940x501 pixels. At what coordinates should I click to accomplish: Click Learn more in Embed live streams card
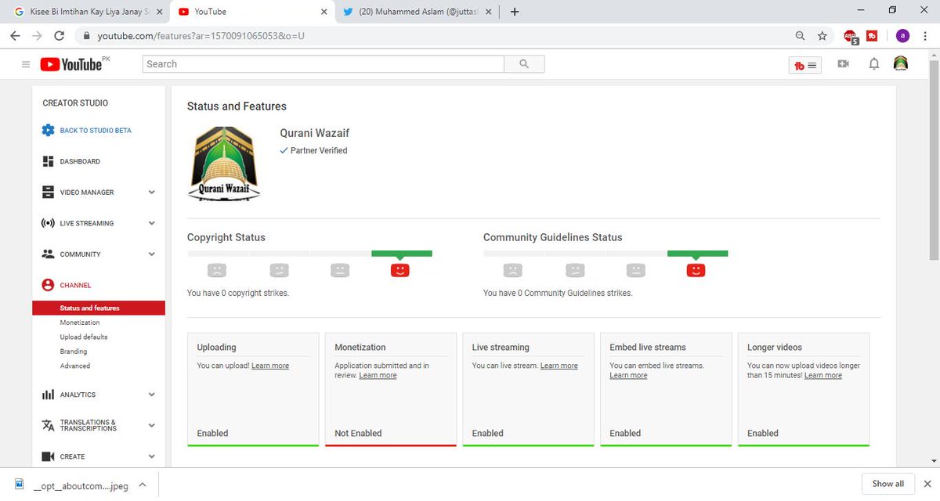coord(628,376)
